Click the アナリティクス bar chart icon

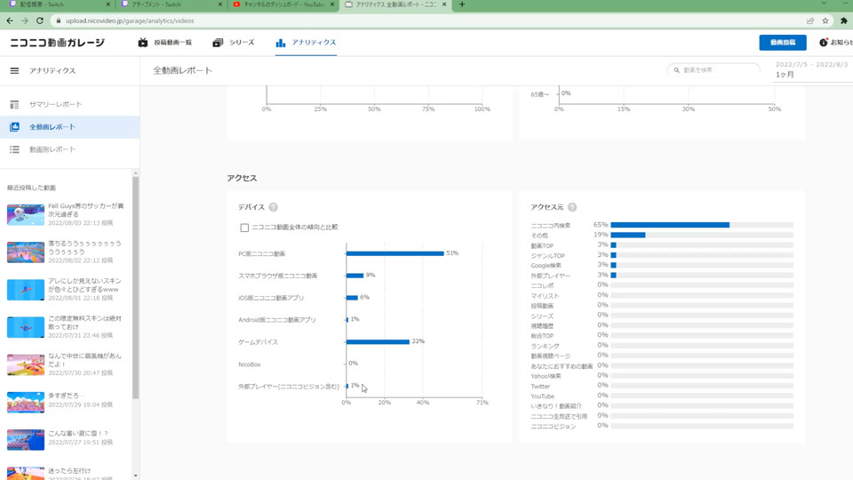point(280,43)
